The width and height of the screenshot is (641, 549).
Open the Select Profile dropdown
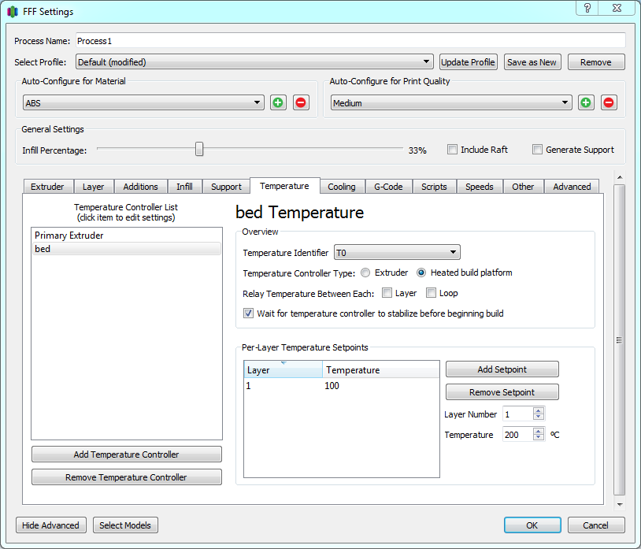point(254,62)
